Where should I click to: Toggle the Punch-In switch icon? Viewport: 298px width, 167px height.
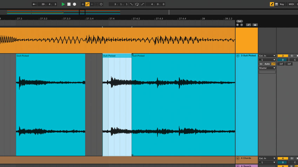(x=131, y=4)
